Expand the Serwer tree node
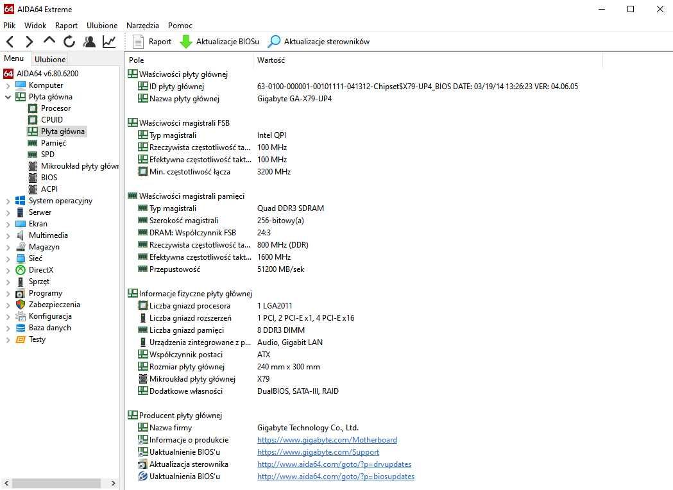This screenshot has width=673, height=490. [x=8, y=212]
